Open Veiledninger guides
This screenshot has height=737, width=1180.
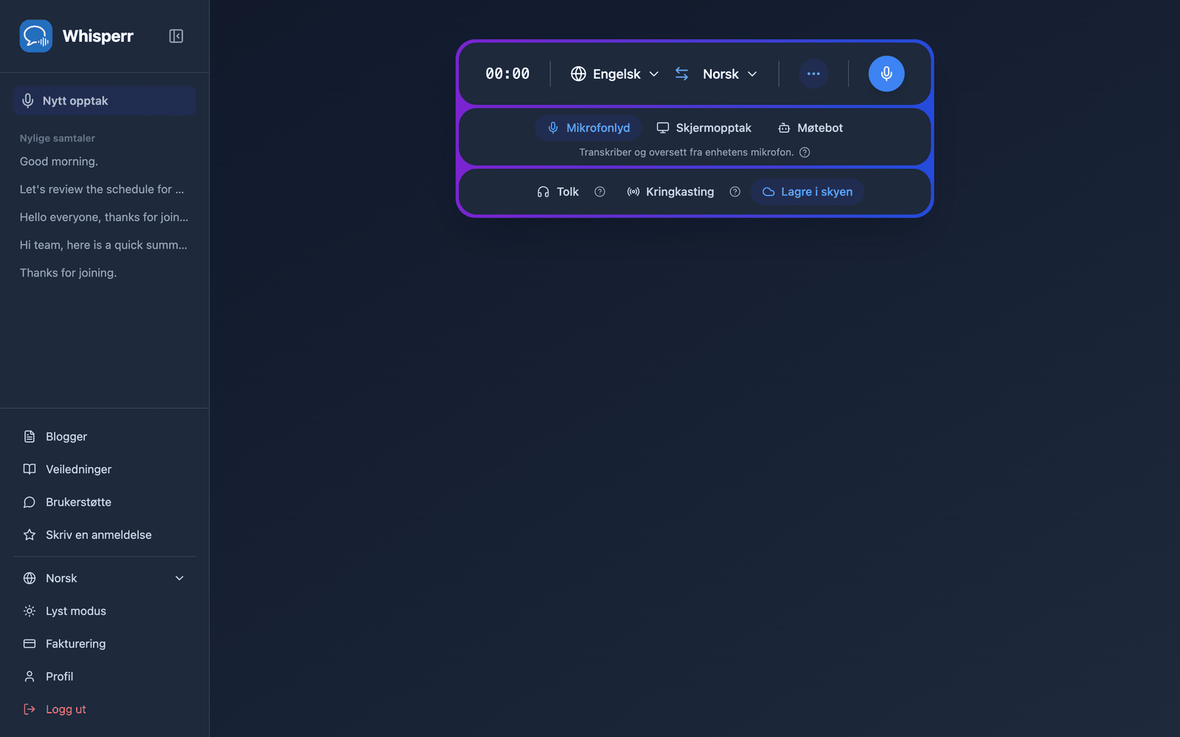104,469
